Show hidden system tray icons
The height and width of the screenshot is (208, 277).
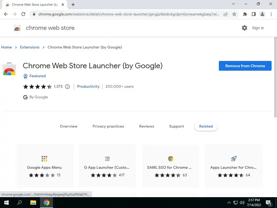click(x=229, y=203)
